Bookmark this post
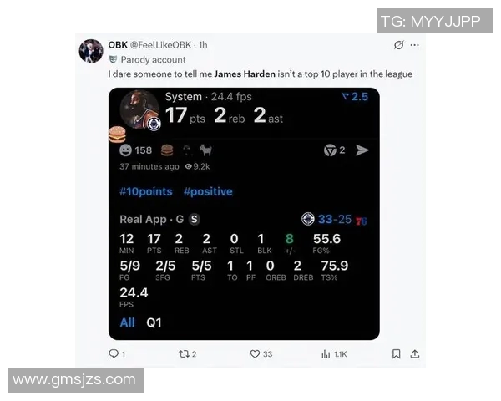Viewport: 501px width, 401px height. coord(396,353)
